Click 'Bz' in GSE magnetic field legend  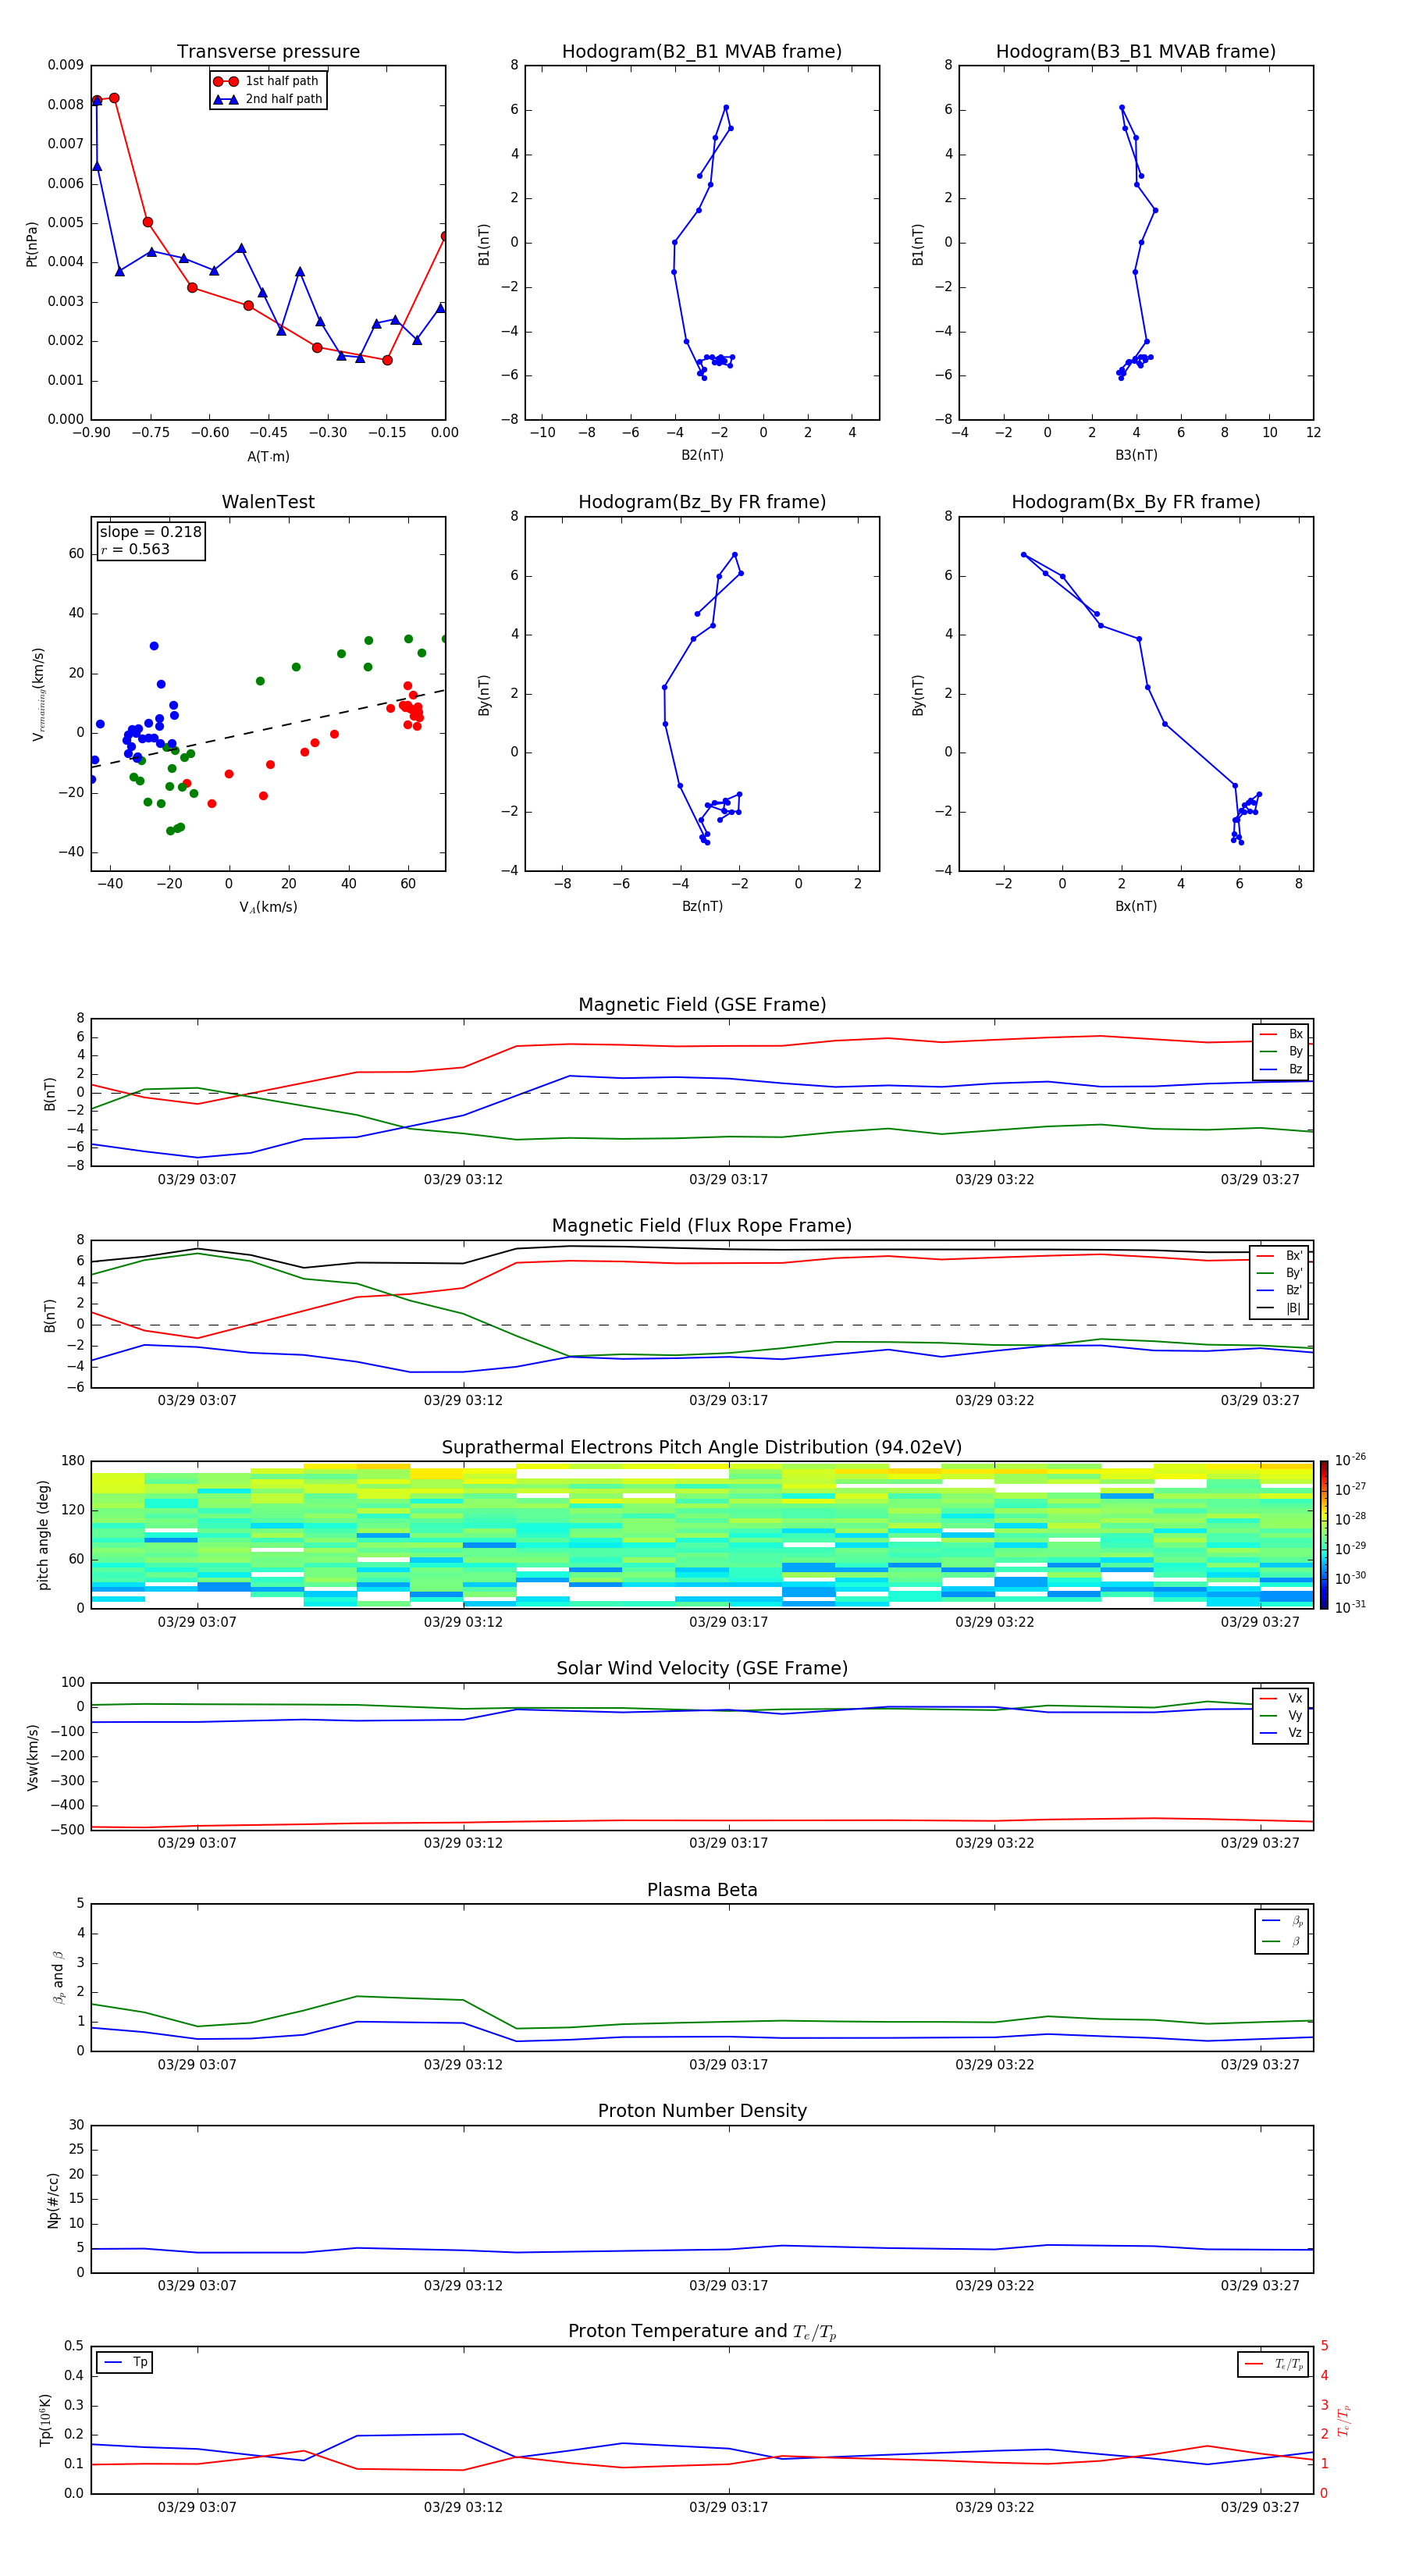pyautogui.click(x=1295, y=1069)
